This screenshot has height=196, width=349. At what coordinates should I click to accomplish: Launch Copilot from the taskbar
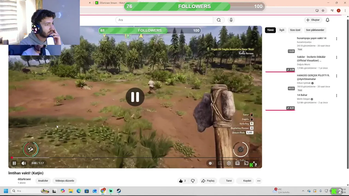pos(63,191)
